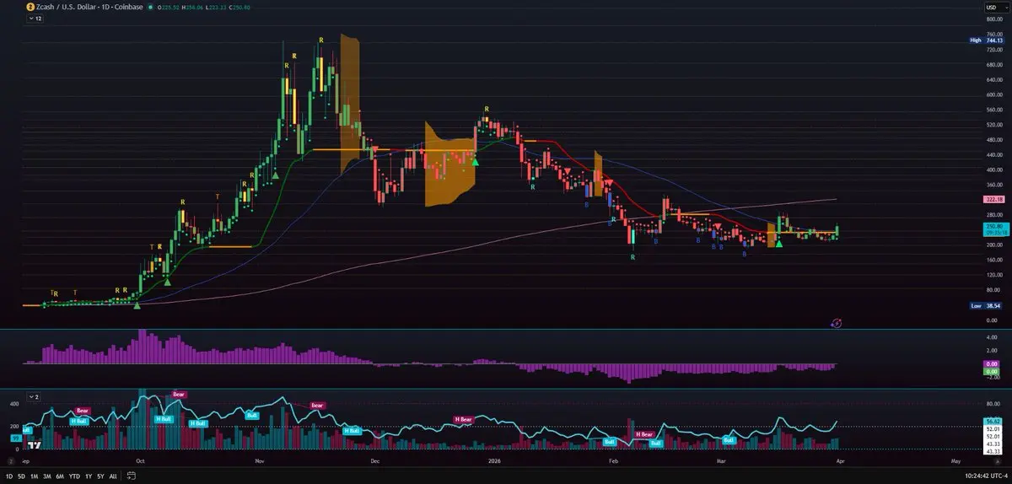This screenshot has width=1012, height=484.
Task: Click the H Bear label in February
Action: pyautogui.click(x=645, y=434)
